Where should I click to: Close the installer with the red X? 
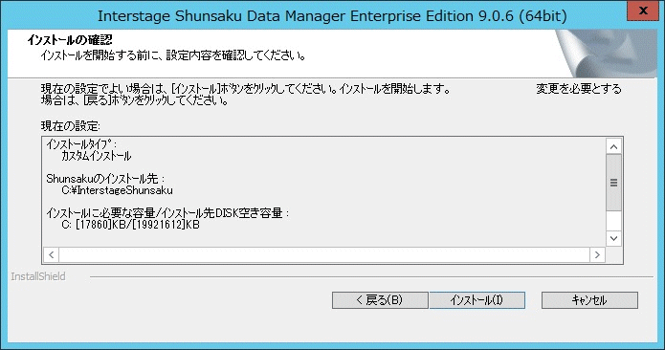coord(643,11)
